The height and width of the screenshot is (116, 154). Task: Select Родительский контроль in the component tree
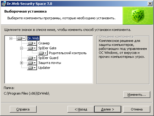(x=68, y=53)
